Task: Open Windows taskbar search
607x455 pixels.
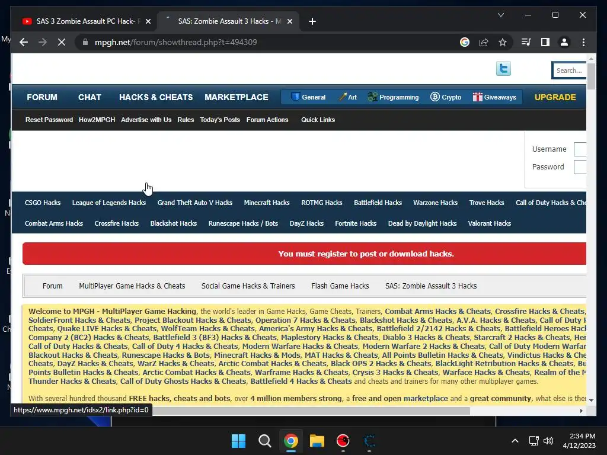Action: coord(265,441)
